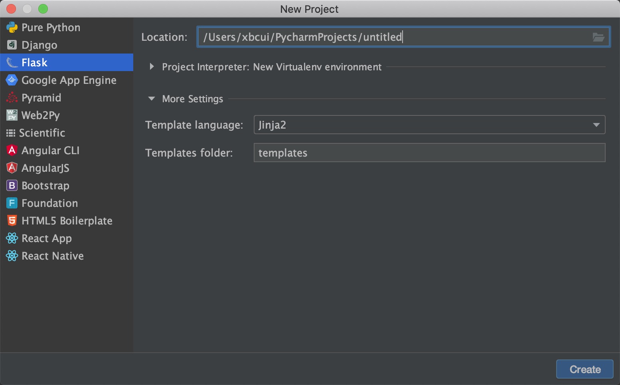Focus the Templates folder field
Screen dimensions: 620x385
point(429,153)
